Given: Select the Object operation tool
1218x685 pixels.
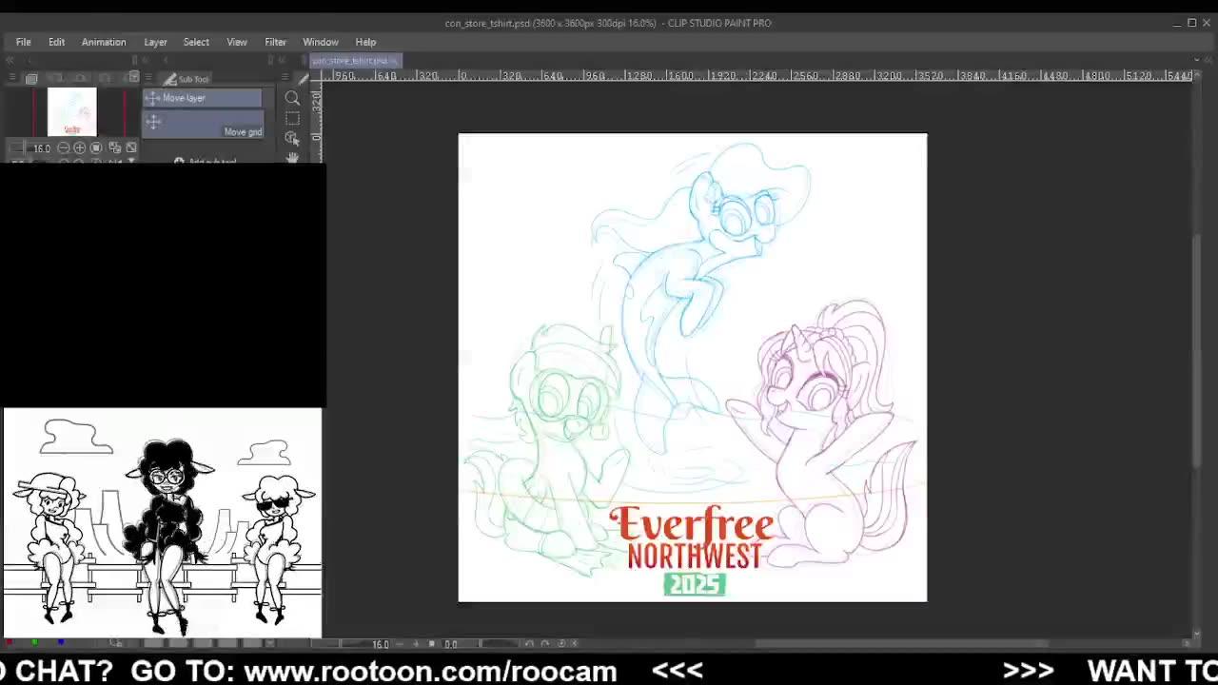Looking at the screenshot, I should [x=292, y=138].
